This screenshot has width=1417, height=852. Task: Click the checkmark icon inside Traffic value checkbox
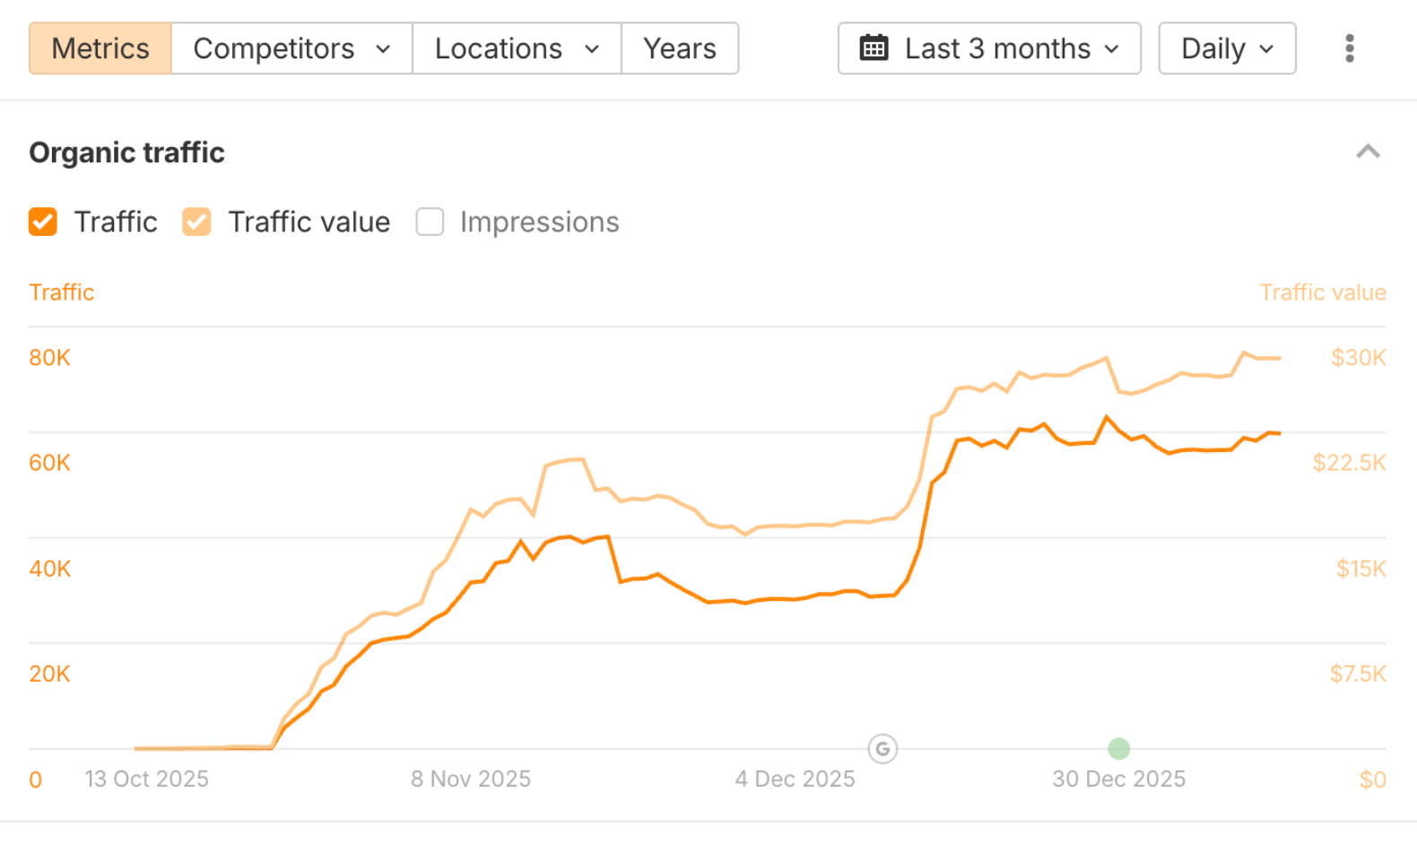pos(196,222)
